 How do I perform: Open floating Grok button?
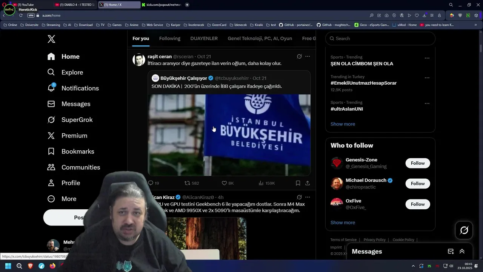pyautogui.click(x=464, y=230)
